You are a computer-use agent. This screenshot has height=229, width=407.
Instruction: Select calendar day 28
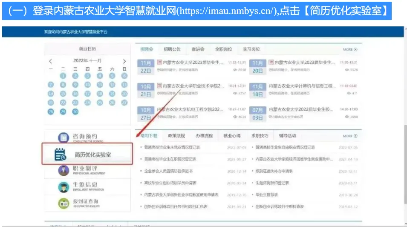51,112
